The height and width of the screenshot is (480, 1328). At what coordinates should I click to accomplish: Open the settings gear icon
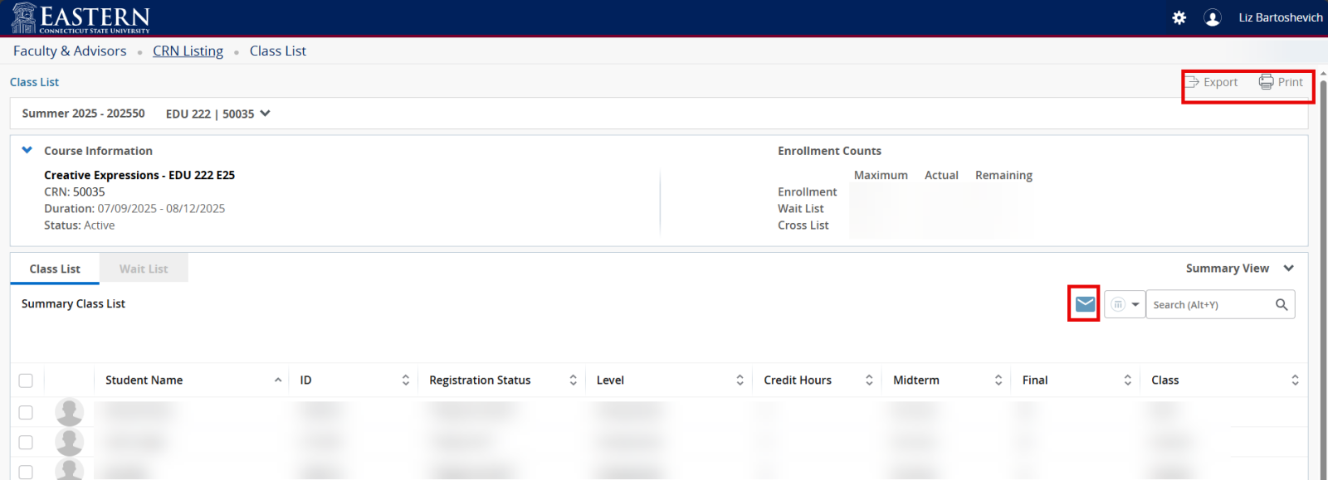point(1179,17)
